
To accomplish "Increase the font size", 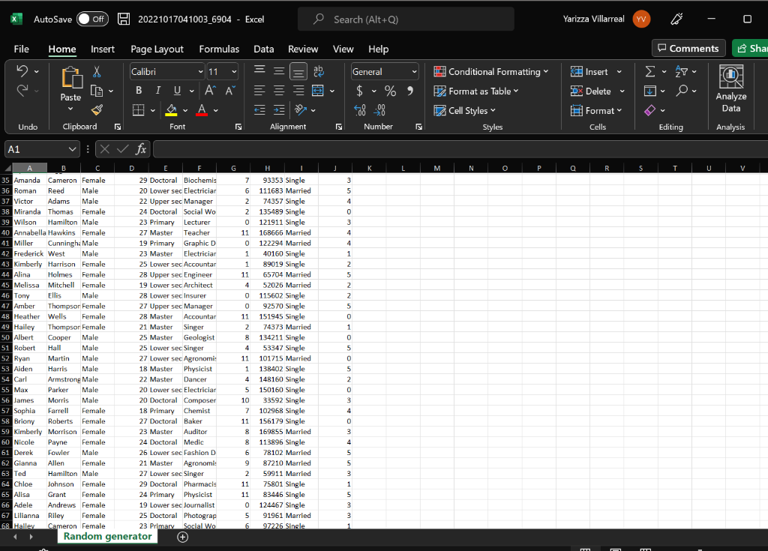I will (x=210, y=91).
